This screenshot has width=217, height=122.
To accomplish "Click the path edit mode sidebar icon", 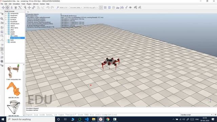I will click(2, 40).
